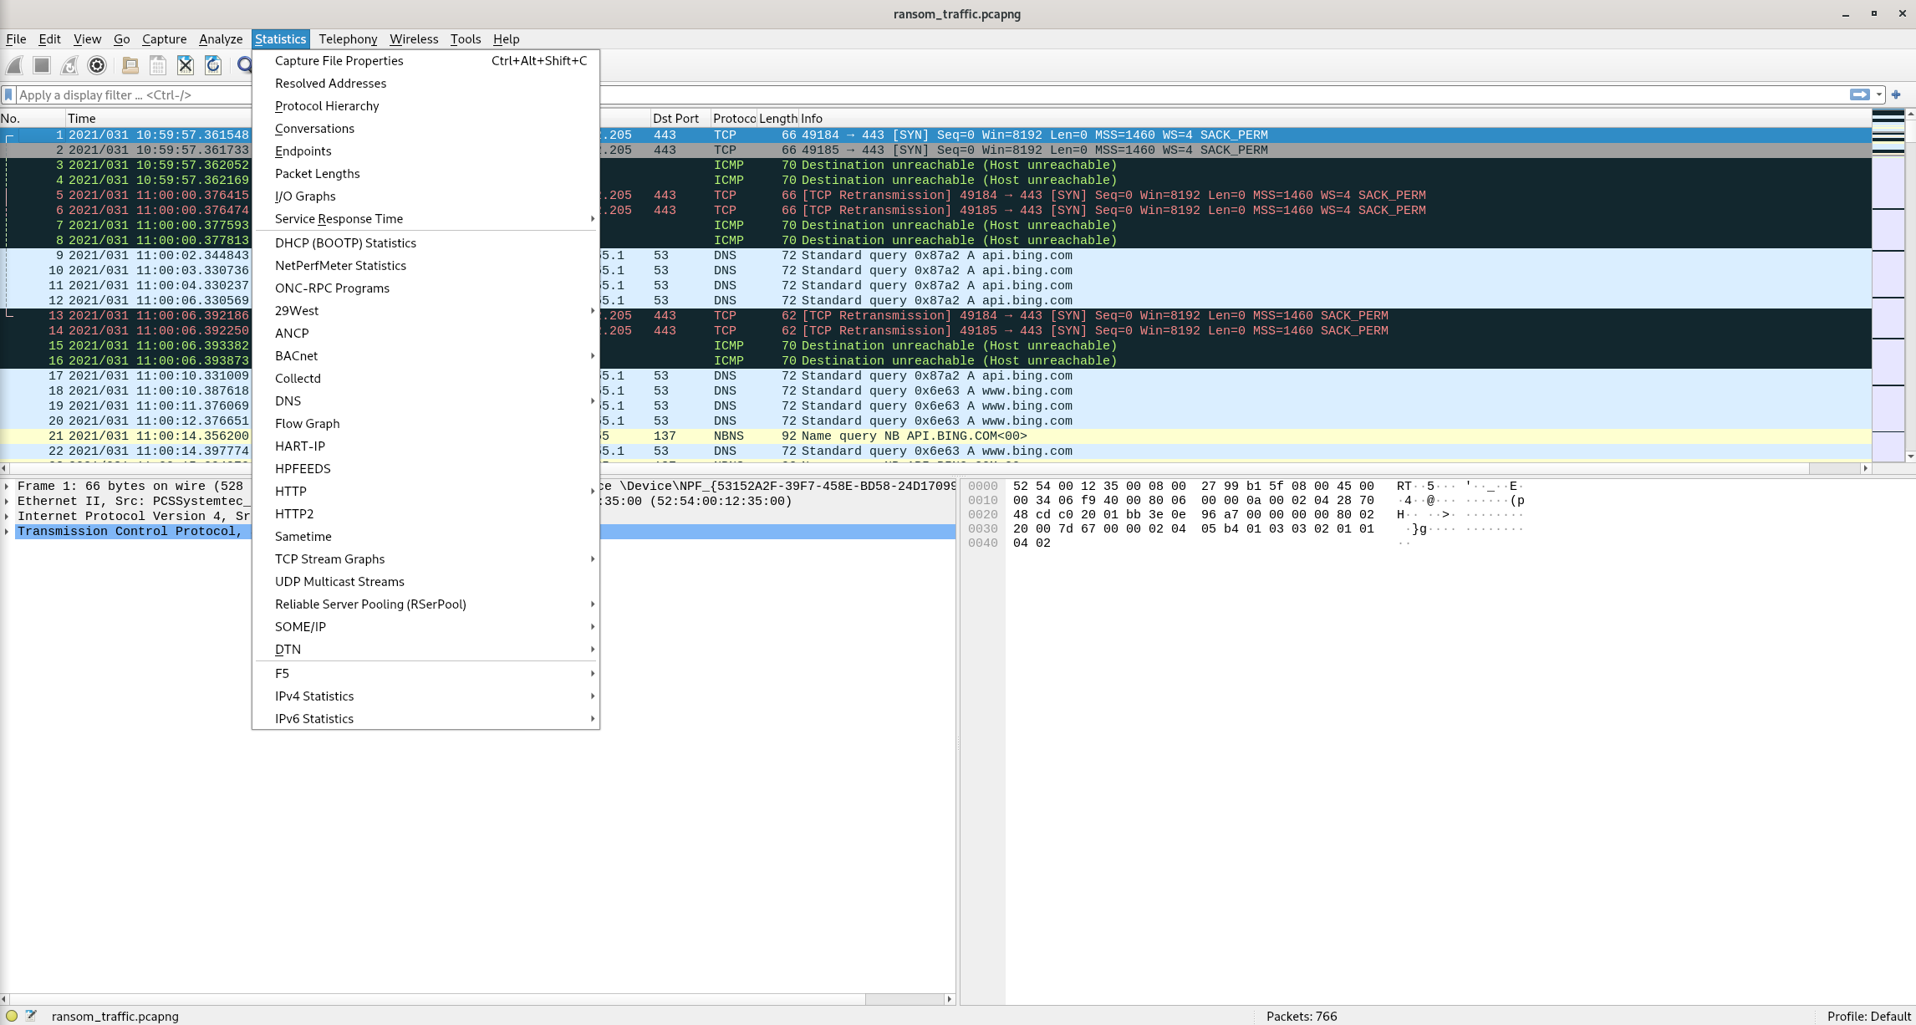
Task: Select packet 21 NBNS Name query row
Action: pos(935,436)
